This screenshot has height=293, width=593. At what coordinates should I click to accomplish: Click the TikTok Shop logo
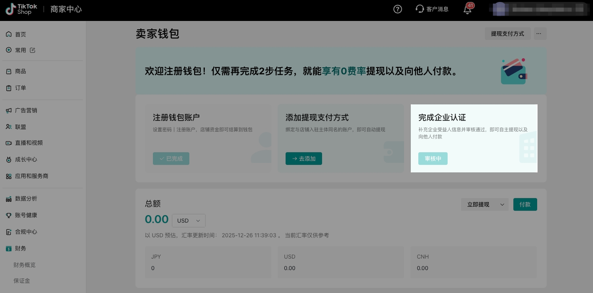coord(21,9)
